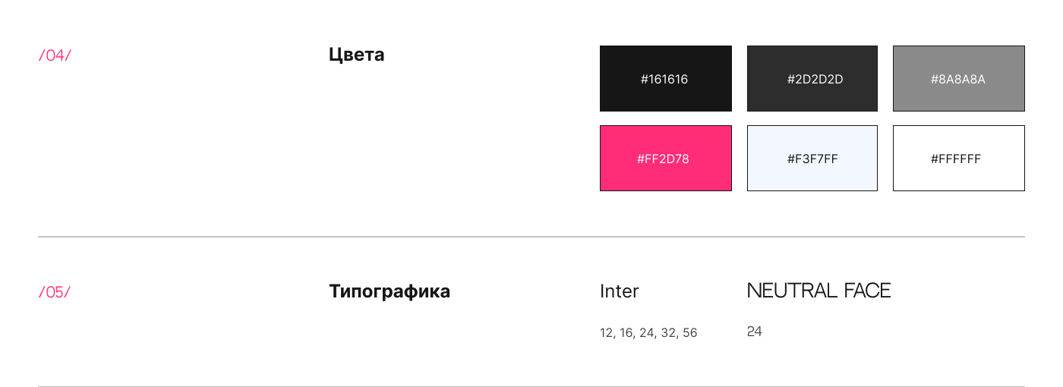Image resolution: width=1063 pixels, height=387 pixels.
Task: Click the NEUTRAL FACE font name
Action: point(819,291)
